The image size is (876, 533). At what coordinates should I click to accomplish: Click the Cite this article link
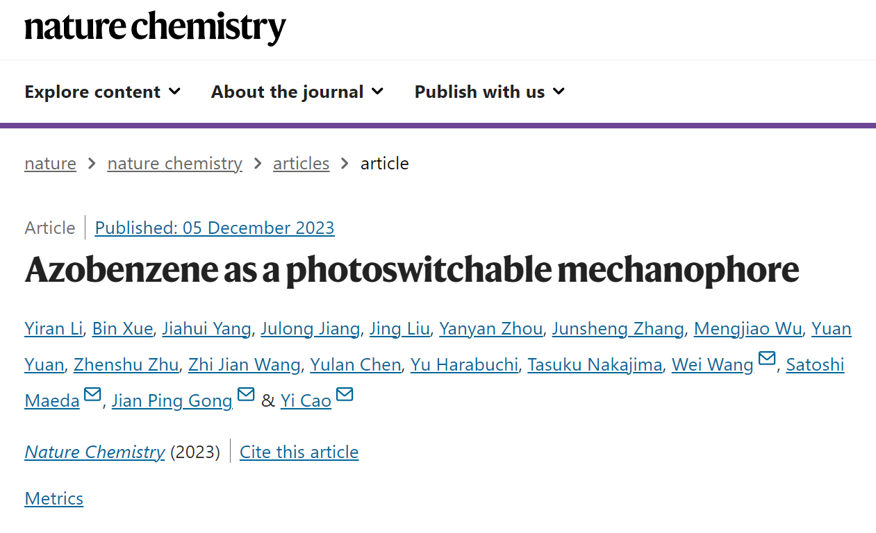click(299, 452)
